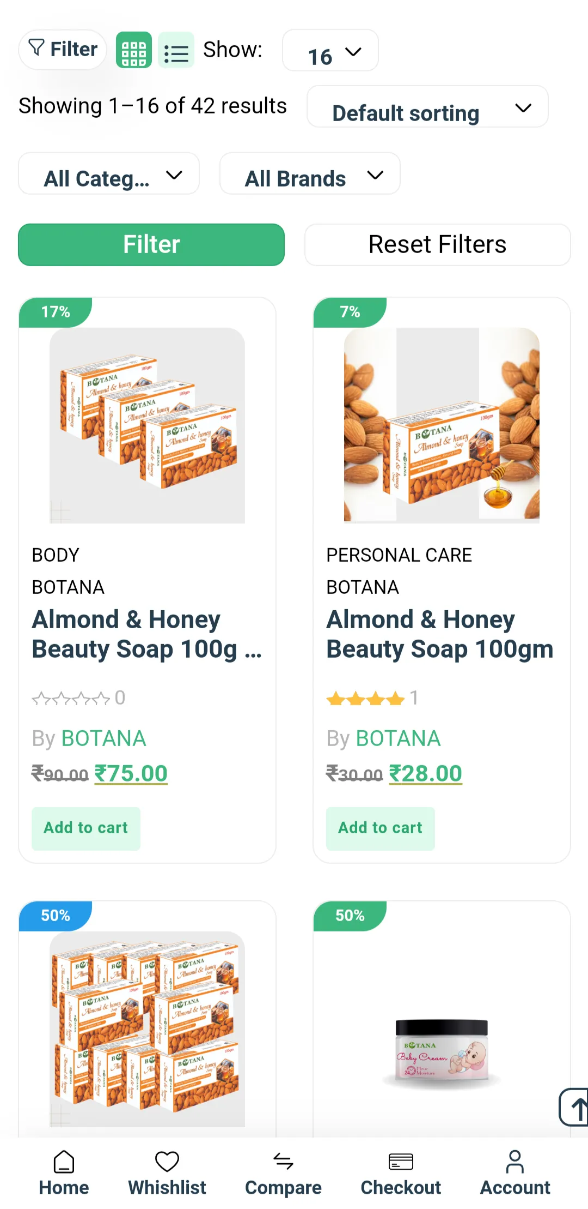
Task: Click Reset Filters button
Action: click(x=437, y=245)
